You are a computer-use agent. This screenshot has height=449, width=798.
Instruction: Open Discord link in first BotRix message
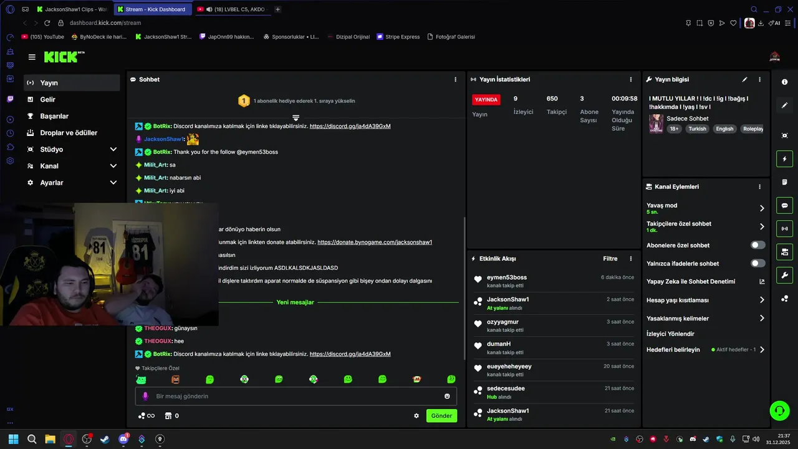tap(350, 126)
